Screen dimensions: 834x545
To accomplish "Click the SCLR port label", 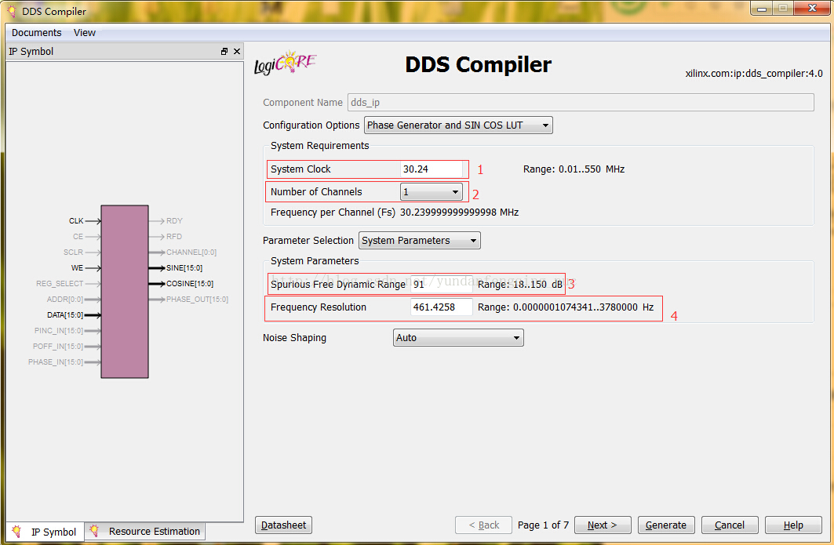I will coord(74,252).
